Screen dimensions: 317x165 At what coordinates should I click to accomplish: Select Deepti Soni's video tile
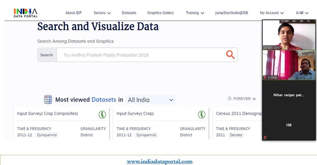coord(289,35)
